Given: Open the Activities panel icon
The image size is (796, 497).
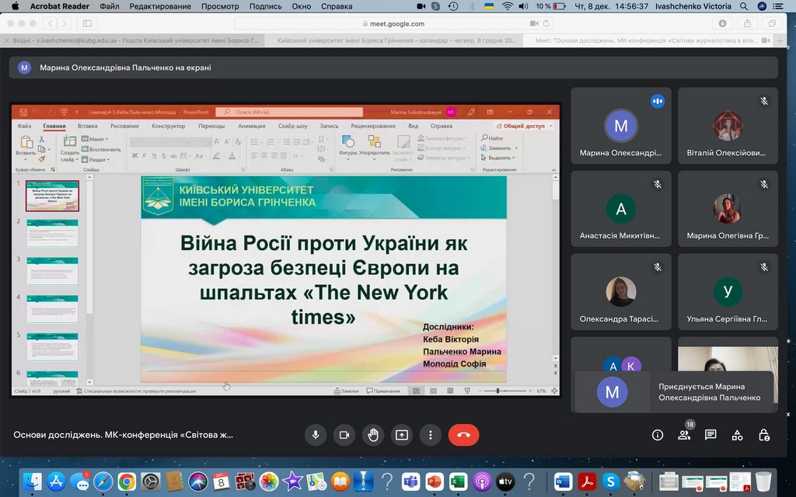Looking at the screenshot, I should [738, 435].
